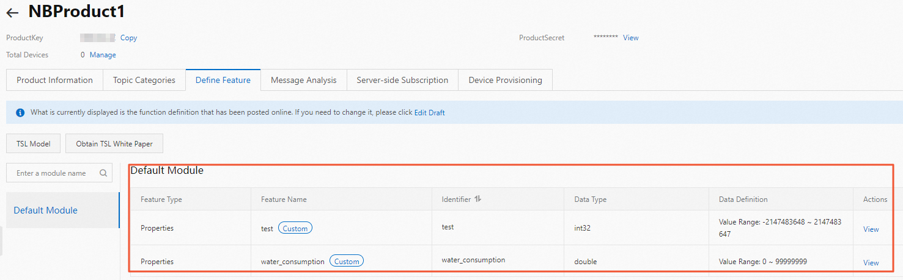This screenshot has height=280, width=903.
Task: Click the Edit Draft link
Action: (x=429, y=113)
